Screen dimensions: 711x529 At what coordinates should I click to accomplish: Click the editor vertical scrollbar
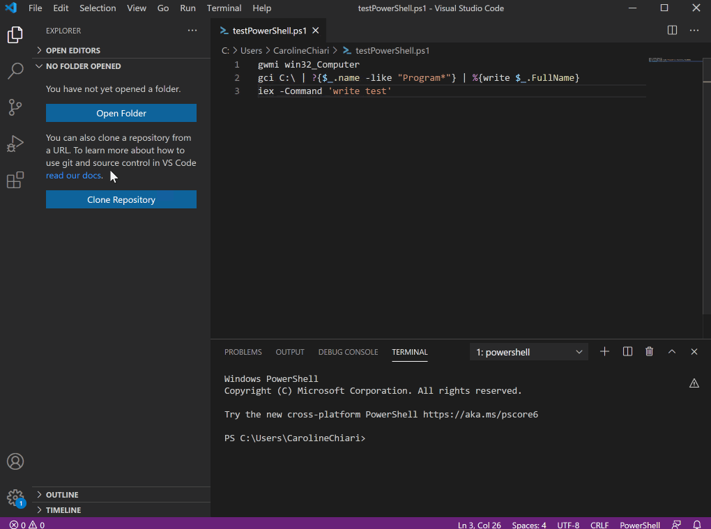point(706,186)
